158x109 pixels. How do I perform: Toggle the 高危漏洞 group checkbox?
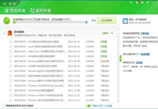click(x=4, y=33)
